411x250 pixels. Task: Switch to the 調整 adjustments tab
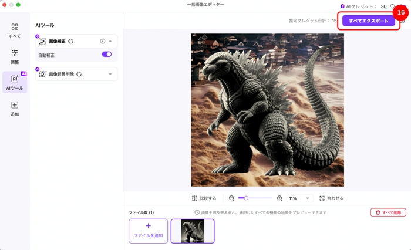point(15,56)
